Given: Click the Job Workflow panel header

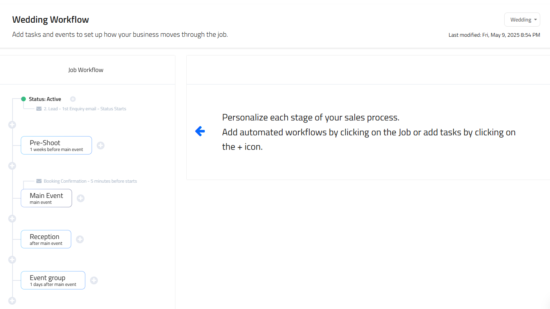Looking at the screenshot, I should pos(86,70).
